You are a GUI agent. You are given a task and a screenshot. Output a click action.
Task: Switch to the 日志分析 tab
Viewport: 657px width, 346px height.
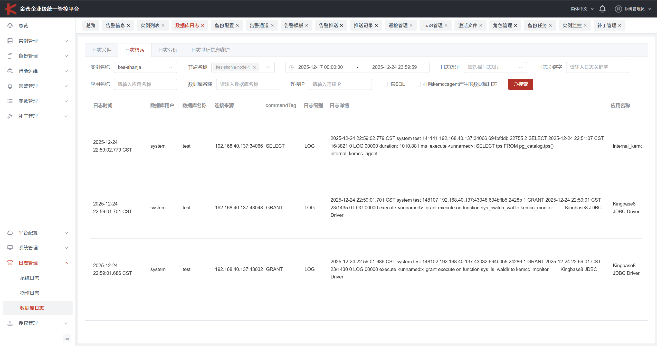pos(168,50)
